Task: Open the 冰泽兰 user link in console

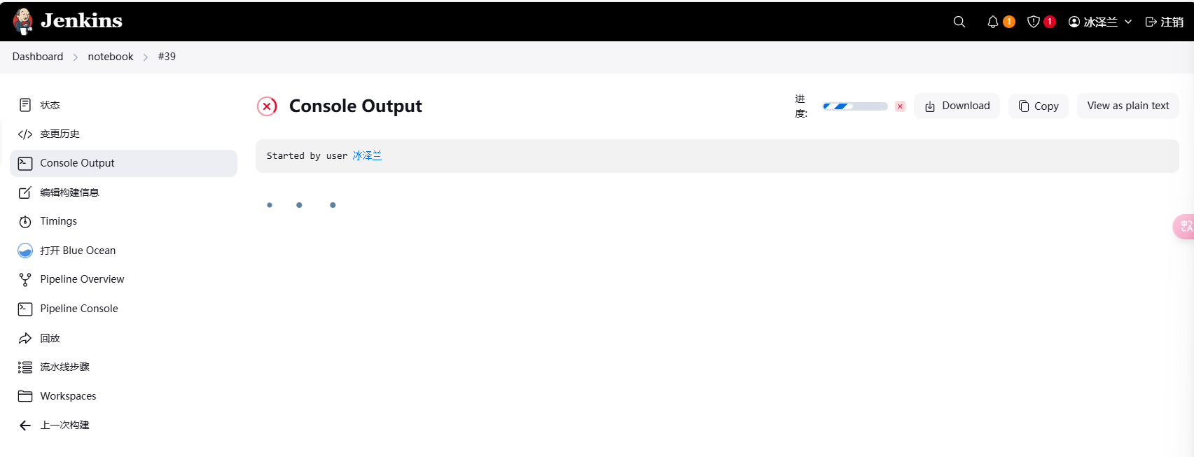Action: [x=367, y=155]
